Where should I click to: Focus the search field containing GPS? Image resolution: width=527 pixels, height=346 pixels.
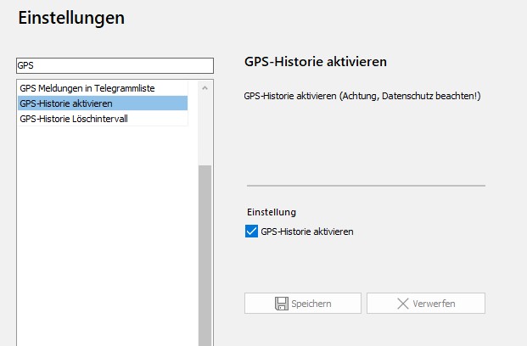click(115, 65)
